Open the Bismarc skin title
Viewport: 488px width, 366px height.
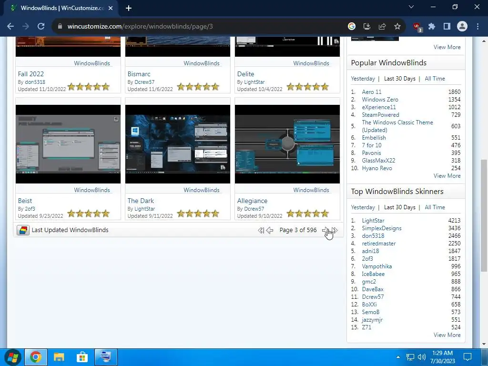139,74
